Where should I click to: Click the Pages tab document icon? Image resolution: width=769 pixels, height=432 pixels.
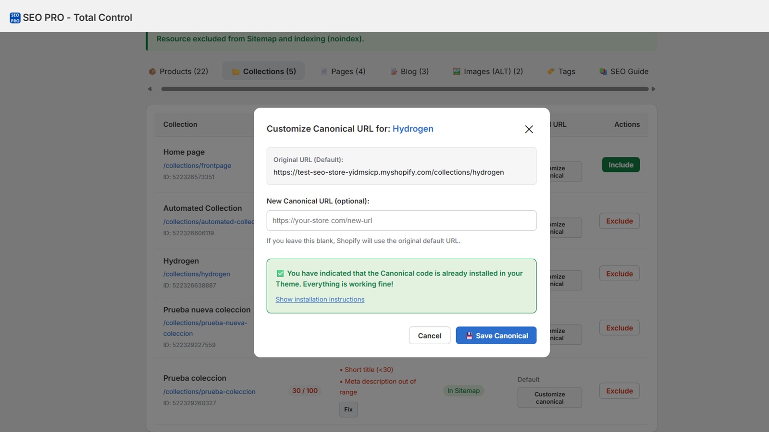pos(324,72)
